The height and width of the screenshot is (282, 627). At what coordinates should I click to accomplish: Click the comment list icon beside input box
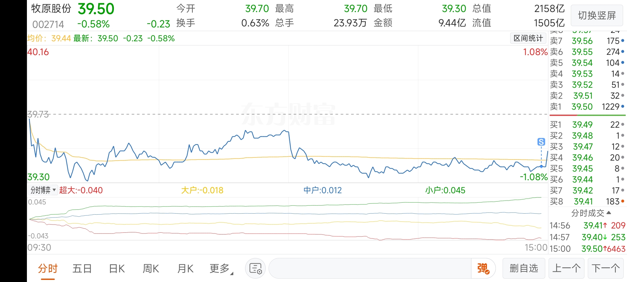(x=256, y=268)
